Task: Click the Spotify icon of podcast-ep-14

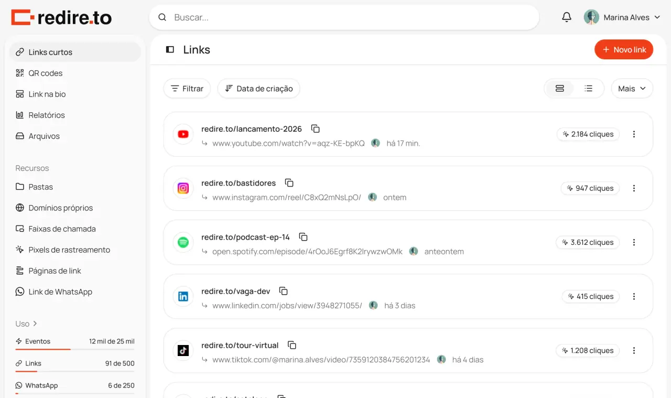Action: click(183, 242)
